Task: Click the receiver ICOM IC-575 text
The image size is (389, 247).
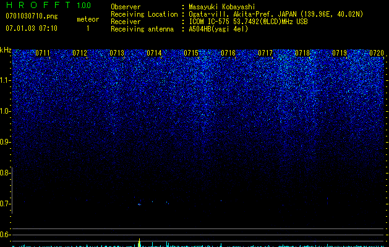Action: (x=248, y=22)
